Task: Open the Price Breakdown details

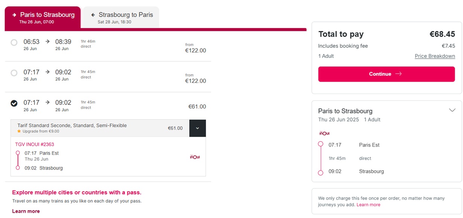Action: (435, 56)
